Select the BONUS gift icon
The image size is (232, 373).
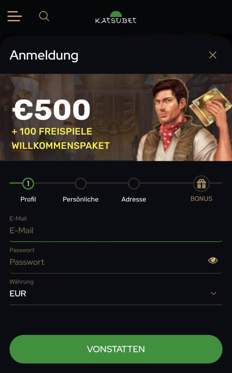201,184
